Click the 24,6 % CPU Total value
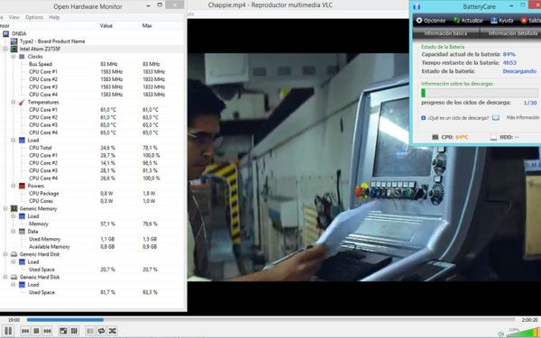 coord(107,148)
